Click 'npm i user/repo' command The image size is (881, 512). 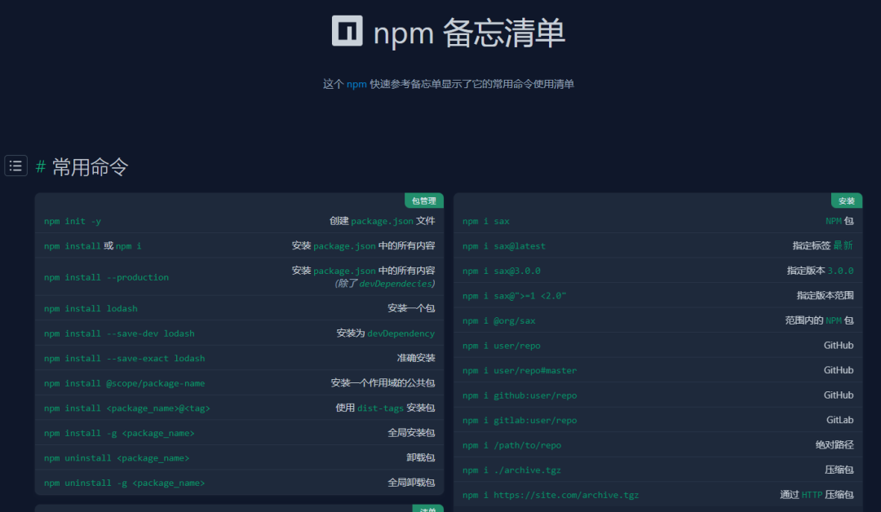[x=501, y=346]
